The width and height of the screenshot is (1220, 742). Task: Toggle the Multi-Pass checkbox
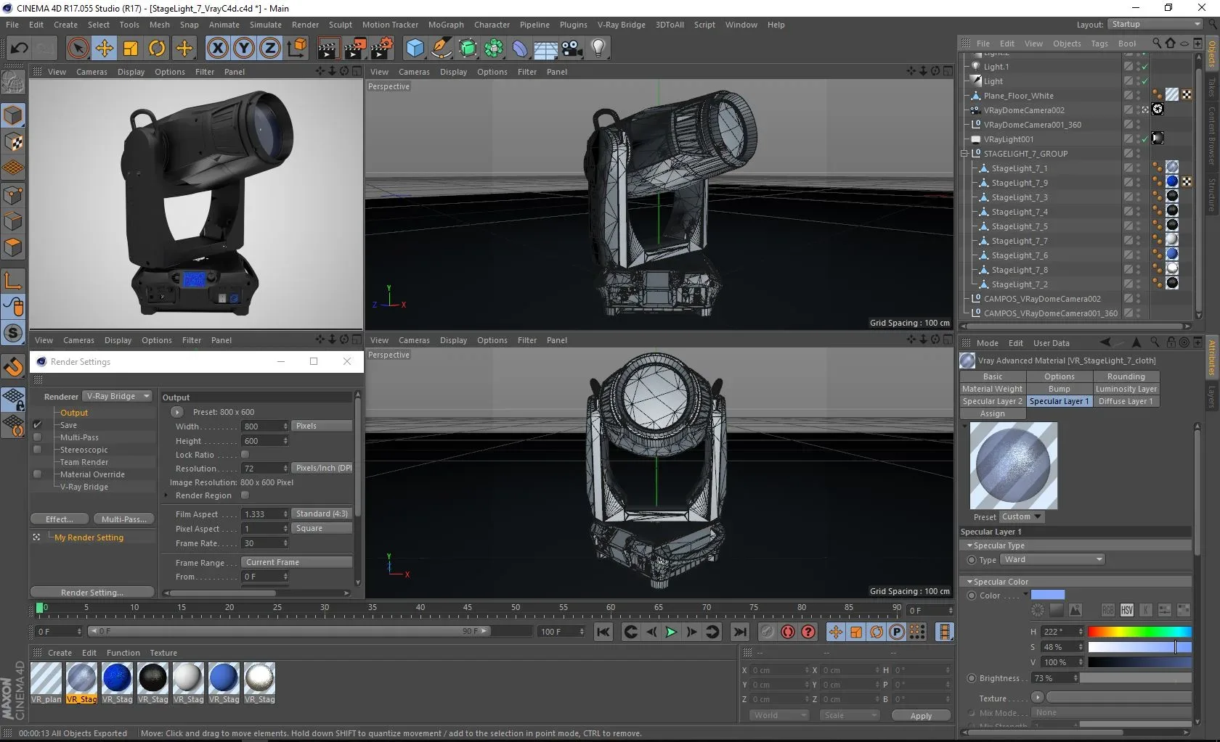[37, 437]
